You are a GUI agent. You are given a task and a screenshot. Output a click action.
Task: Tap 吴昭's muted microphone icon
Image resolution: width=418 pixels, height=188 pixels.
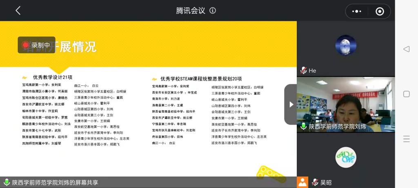click(x=315, y=182)
